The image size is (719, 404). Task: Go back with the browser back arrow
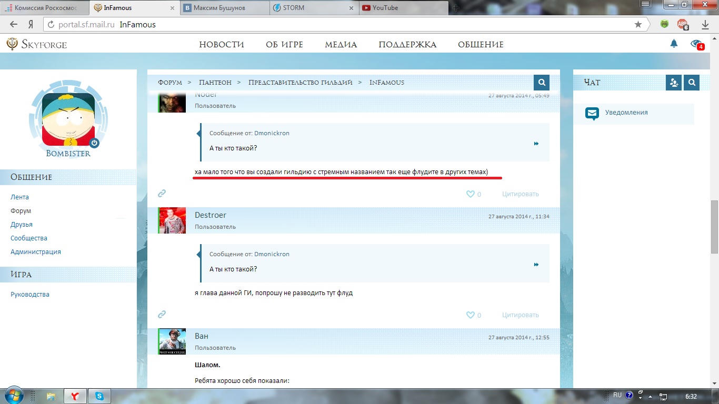tap(14, 24)
